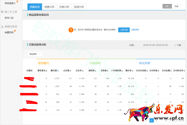This screenshot has height=125, width=187.
Task: Click the 第三方工具 cube icon
Action: coord(2,12)
